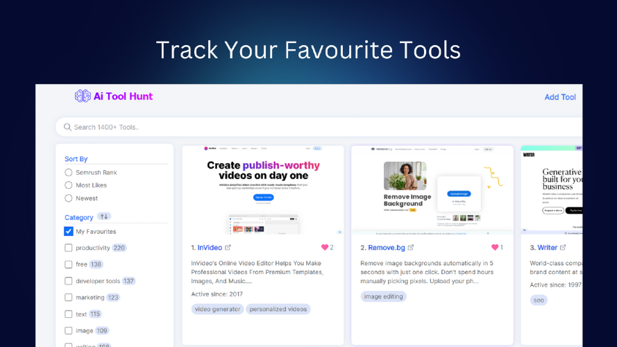Screen dimensions: 617x347
Task: Toggle category sort order arrows icon
Action: [x=104, y=217]
